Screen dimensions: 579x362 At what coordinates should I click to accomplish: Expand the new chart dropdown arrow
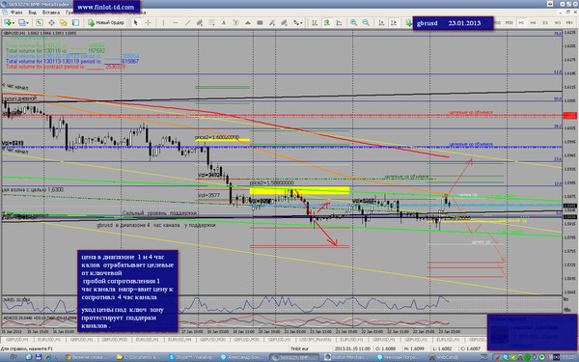(x=14, y=23)
